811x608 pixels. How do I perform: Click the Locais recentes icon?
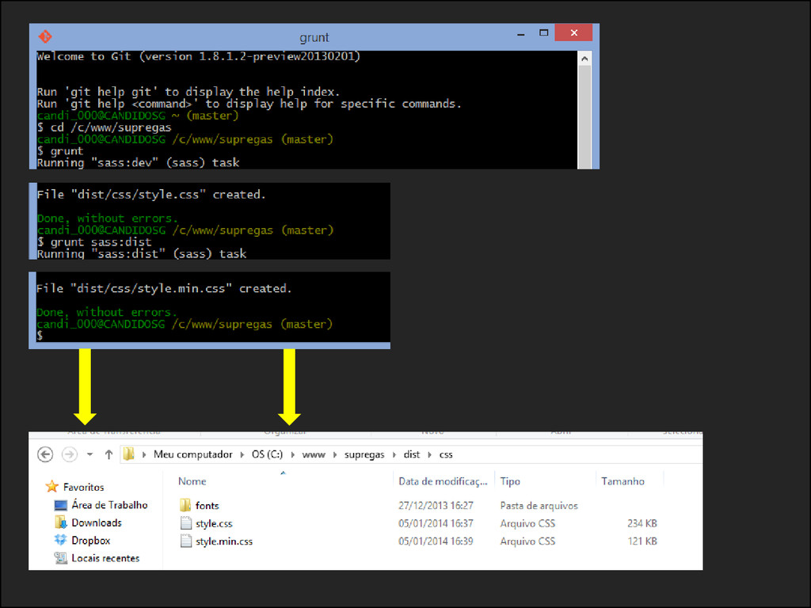60,558
